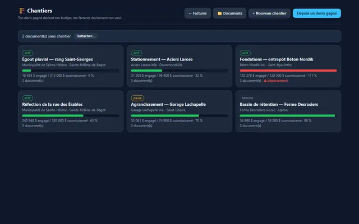Click '2 document(s)' in Agrandissement card

pos(141,125)
